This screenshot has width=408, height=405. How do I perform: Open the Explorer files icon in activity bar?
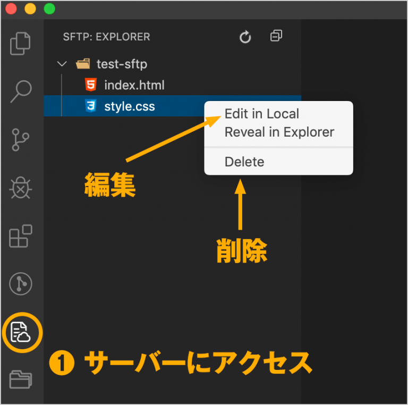pos(20,44)
